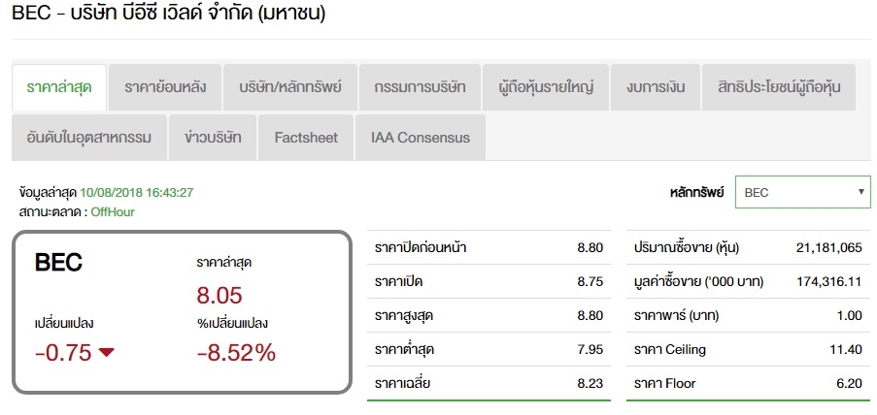Open the หลักทรัพย์ BEC dropdown

pos(802,192)
